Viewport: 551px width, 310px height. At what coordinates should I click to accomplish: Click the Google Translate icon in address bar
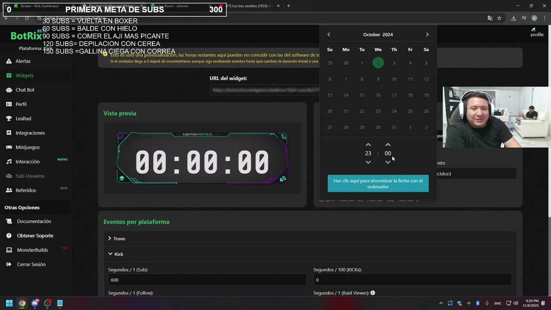click(490, 18)
